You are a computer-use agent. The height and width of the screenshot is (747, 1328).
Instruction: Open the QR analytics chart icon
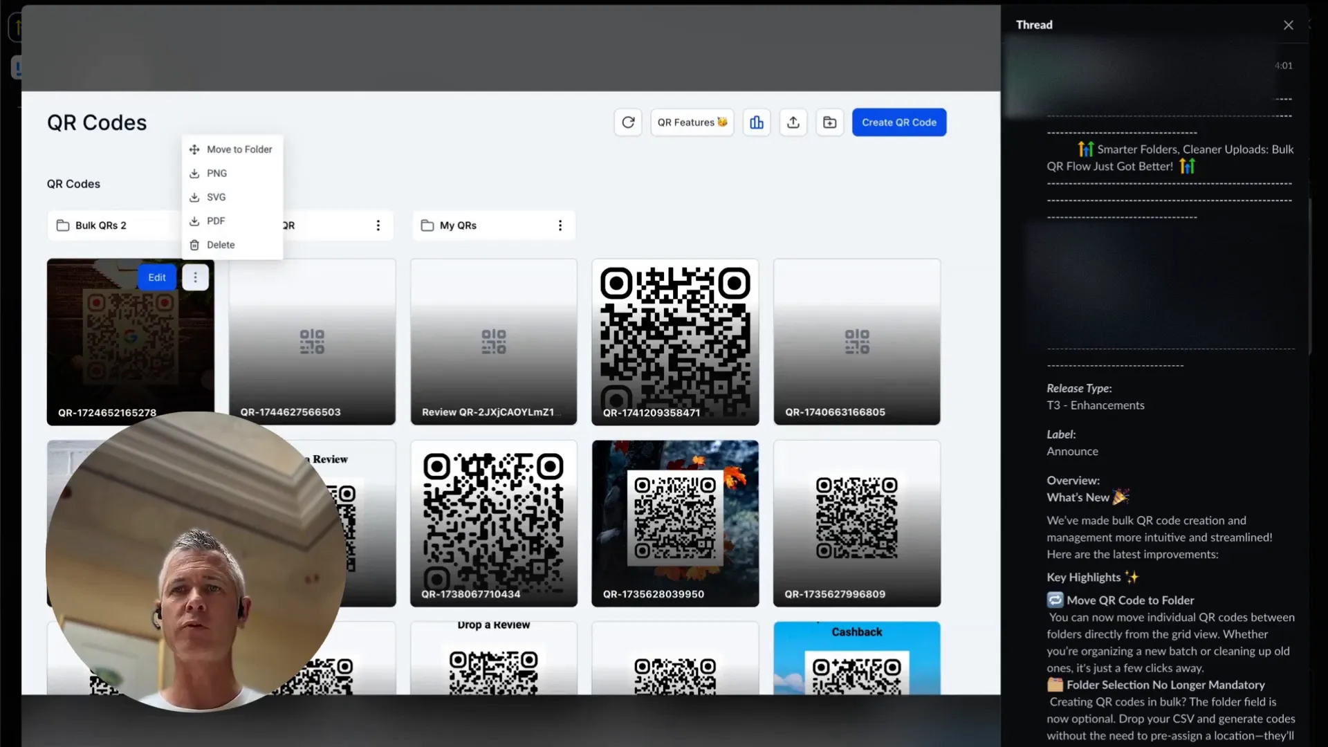point(757,122)
